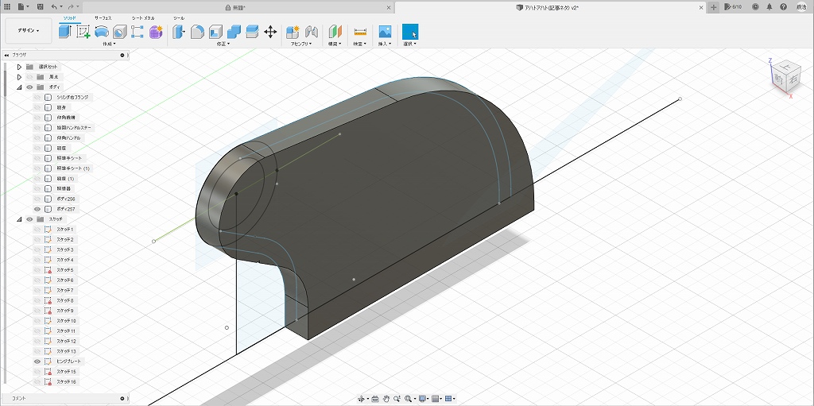814x406 pixels.
Task: Expand the 原点 folder in browser
Action: pyautogui.click(x=19, y=77)
